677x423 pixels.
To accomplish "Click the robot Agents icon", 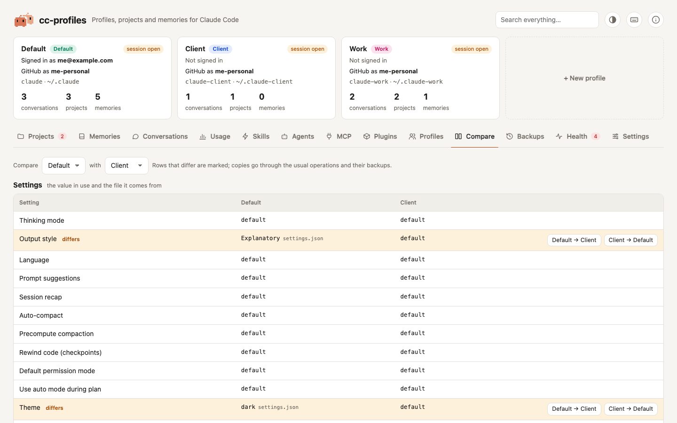I will (284, 136).
